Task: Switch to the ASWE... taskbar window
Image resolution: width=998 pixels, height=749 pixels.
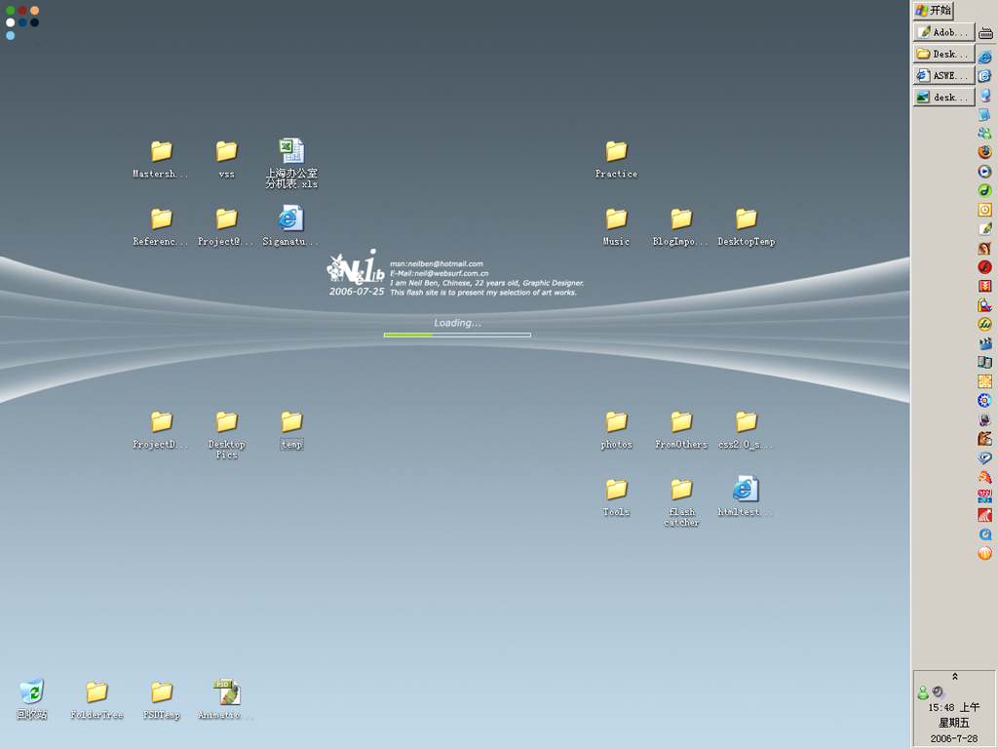Action: click(943, 75)
